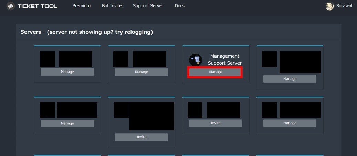Click the Sorawaf username

coord(345,6)
